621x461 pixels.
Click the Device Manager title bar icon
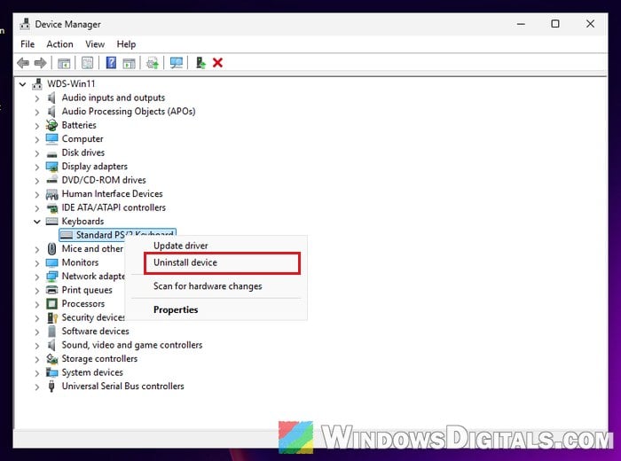[25, 24]
